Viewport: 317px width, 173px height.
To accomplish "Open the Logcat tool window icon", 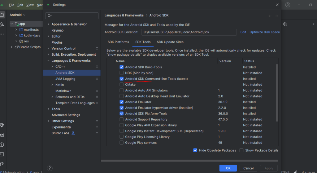I will (x=2, y=135).
